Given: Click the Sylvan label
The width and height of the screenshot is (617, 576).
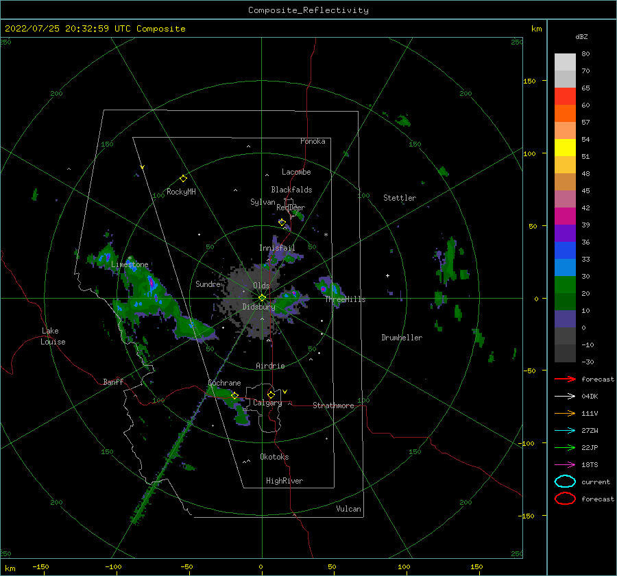Looking at the screenshot, I should point(263,202).
